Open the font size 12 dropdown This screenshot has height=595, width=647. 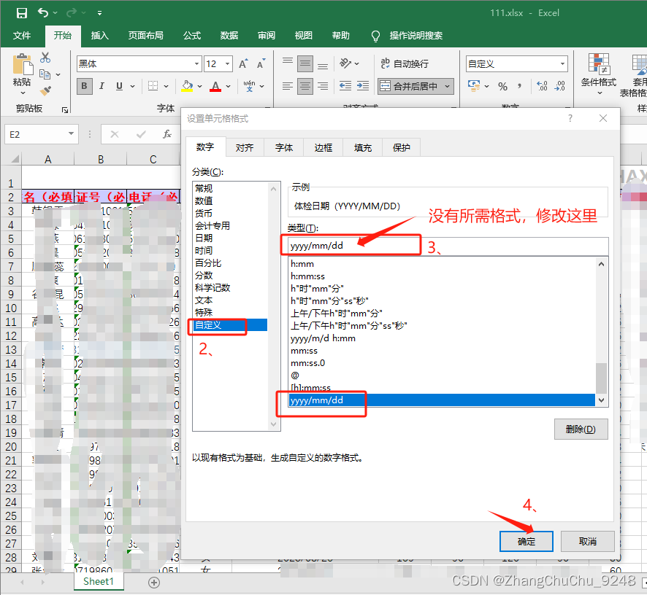pos(227,64)
